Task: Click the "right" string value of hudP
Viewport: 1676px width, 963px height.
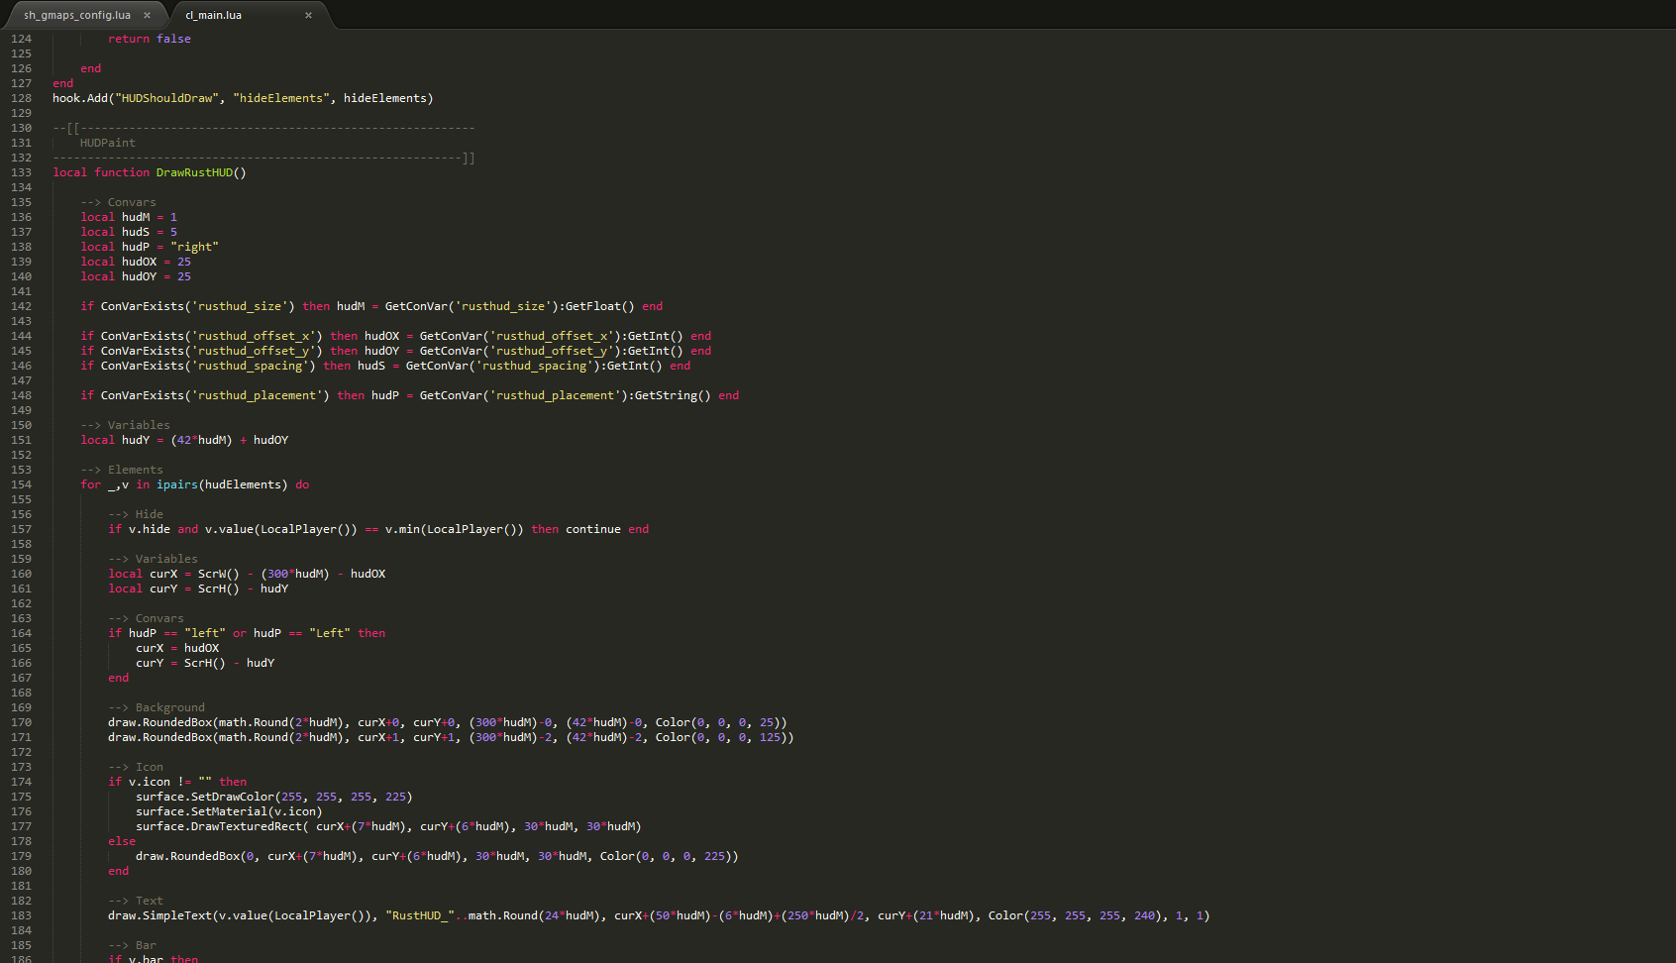Action: (194, 247)
